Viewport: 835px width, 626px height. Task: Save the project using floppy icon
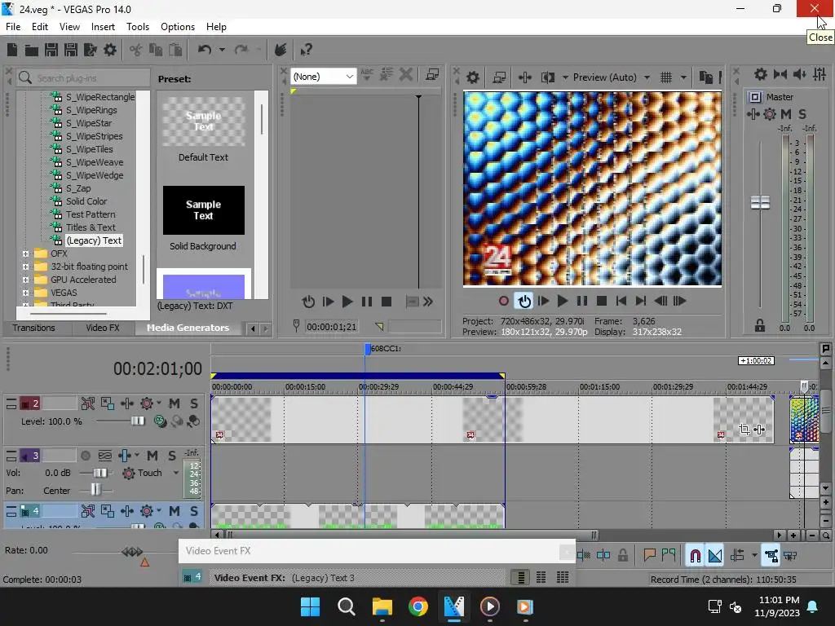coord(51,50)
